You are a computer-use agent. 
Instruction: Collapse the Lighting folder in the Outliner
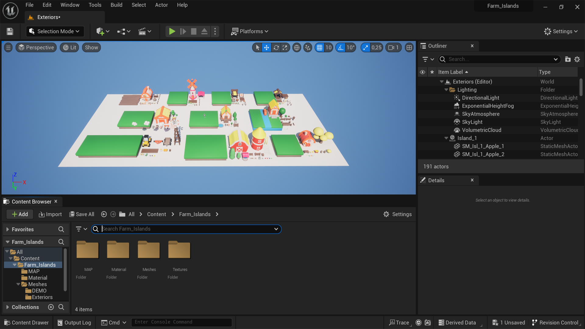[446, 90]
